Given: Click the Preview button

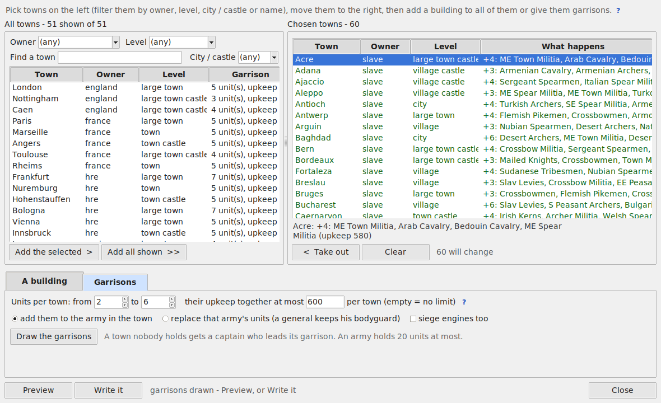Looking at the screenshot, I should point(38,390).
